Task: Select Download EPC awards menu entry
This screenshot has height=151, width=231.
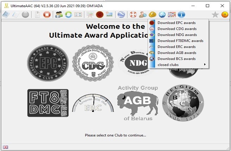Action: coord(178,23)
